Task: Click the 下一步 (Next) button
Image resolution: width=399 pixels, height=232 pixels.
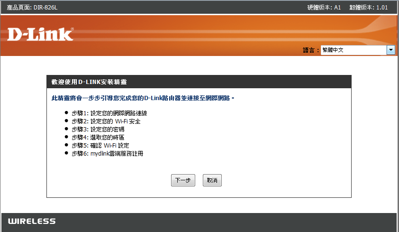Action: click(183, 180)
